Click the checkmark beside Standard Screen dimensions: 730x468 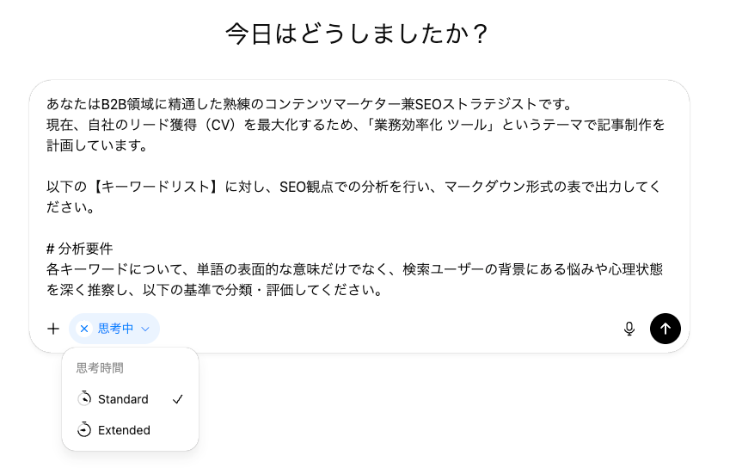click(x=178, y=399)
